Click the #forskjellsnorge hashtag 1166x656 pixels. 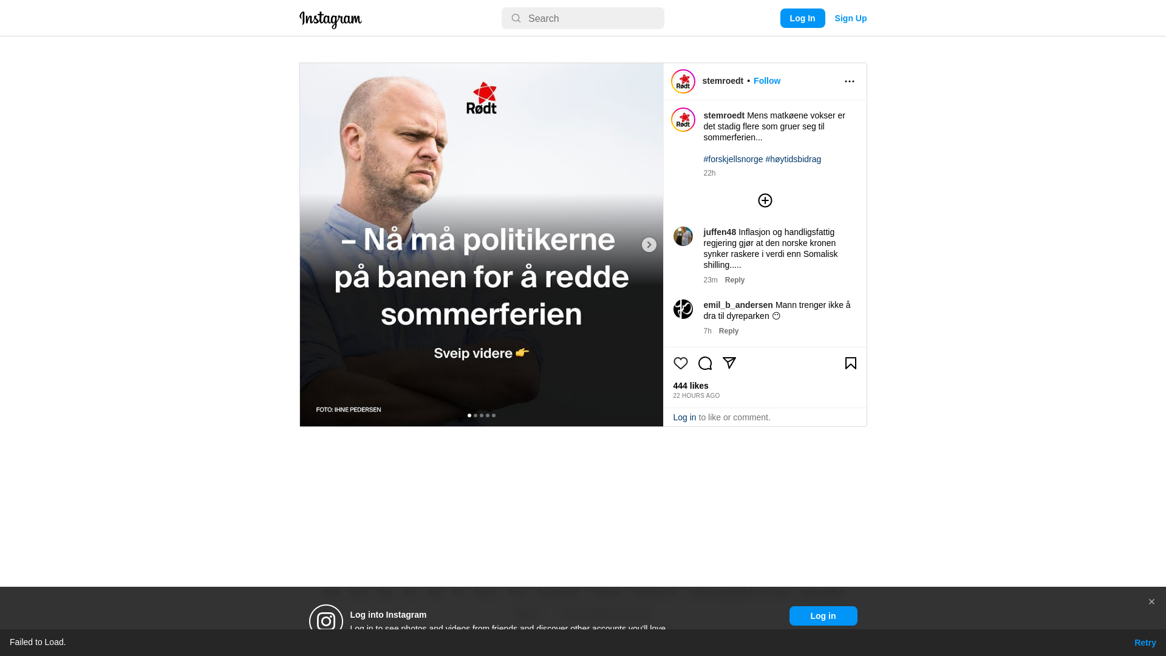point(733,159)
